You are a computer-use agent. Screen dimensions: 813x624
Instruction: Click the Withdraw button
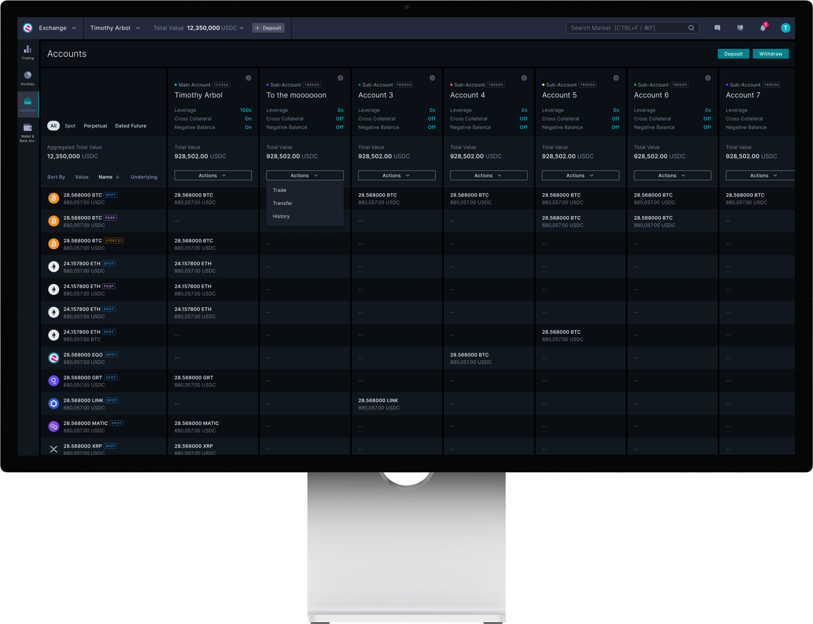pyautogui.click(x=770, y=54)
